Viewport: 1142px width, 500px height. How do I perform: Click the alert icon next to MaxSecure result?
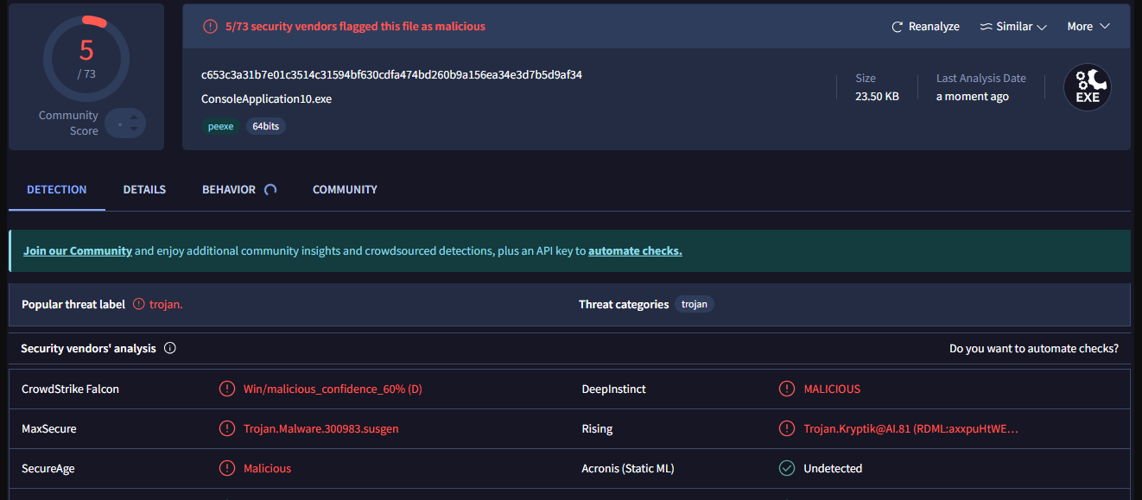(227, 429)
